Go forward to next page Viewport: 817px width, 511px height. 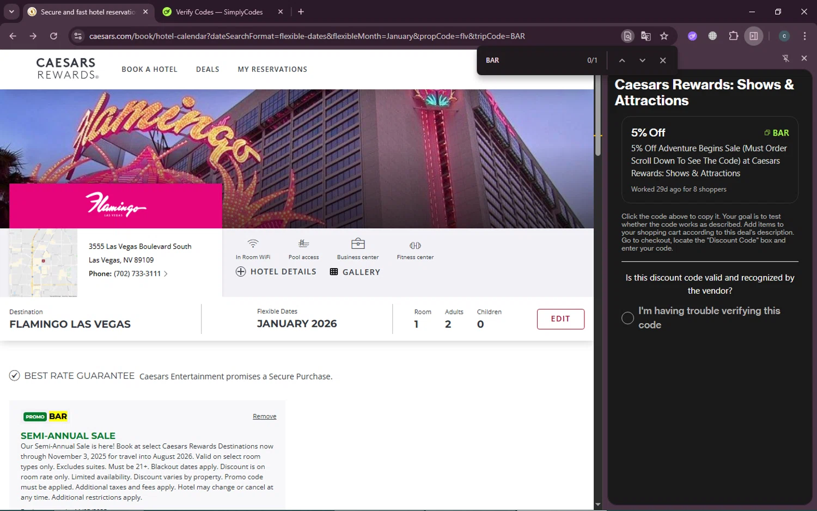coord(33,36)
